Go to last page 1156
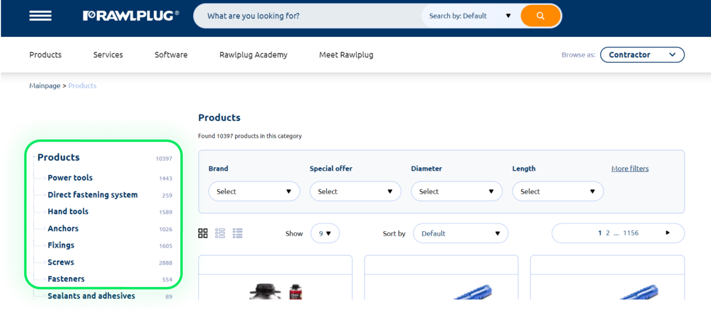The width and height of the screenshot is (711, 313). [x=631, y=233]
